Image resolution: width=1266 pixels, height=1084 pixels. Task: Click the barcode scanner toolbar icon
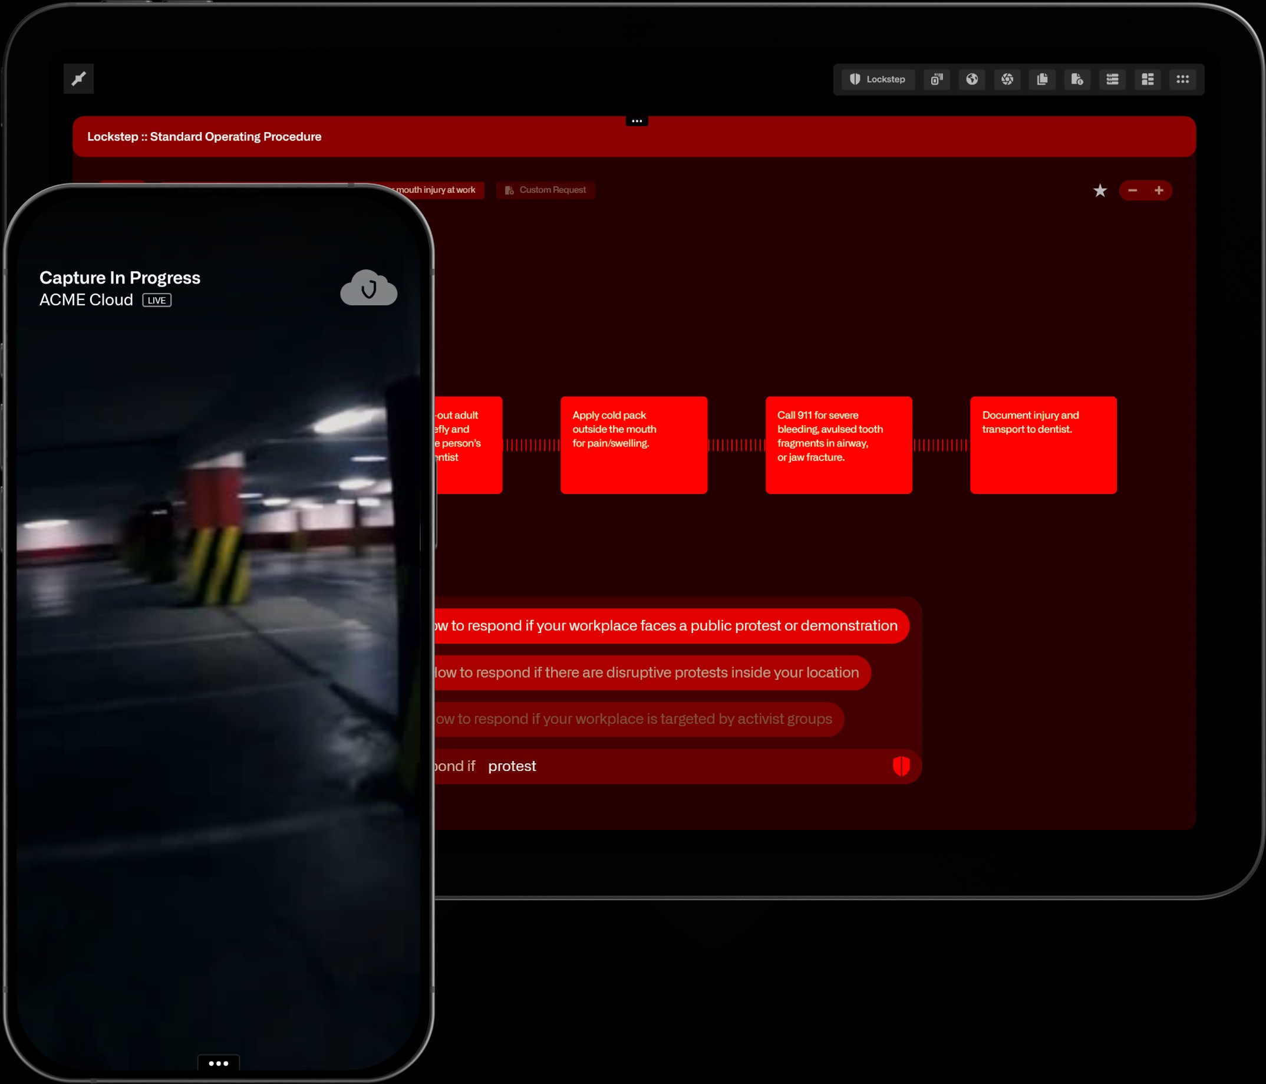pos(937,80)
